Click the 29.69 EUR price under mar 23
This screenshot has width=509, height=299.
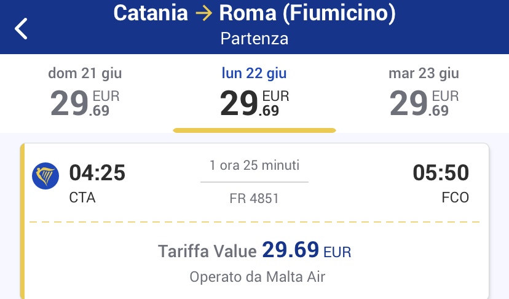[424, 102]
